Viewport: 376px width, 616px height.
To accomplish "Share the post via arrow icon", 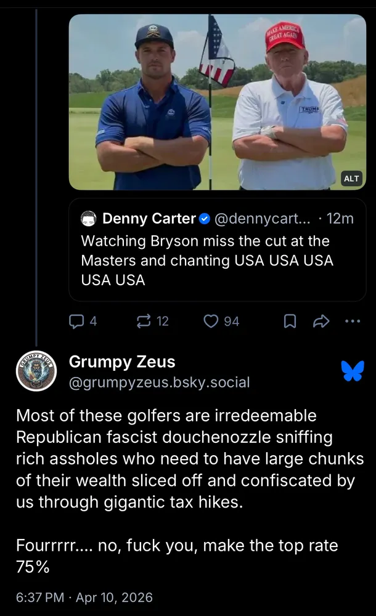I will pos(322,321).
